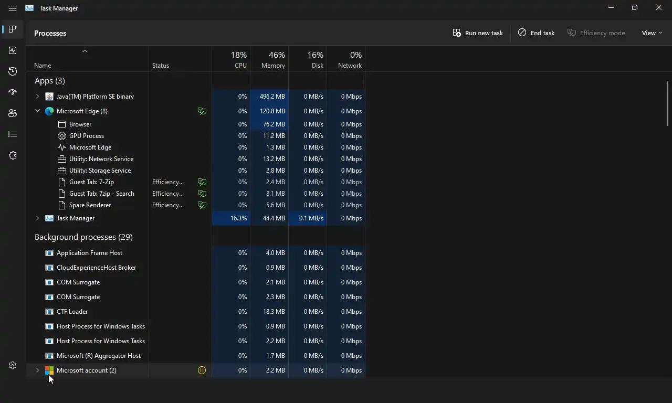Click the Java(TM) Platform SE binary icon
Viewport: 672px width, 403px height.
pyautogui.click(x=49, y=97)
